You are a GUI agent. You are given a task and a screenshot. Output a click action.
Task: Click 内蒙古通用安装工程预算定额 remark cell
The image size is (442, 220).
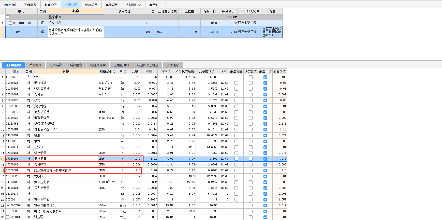pos(272,32)
